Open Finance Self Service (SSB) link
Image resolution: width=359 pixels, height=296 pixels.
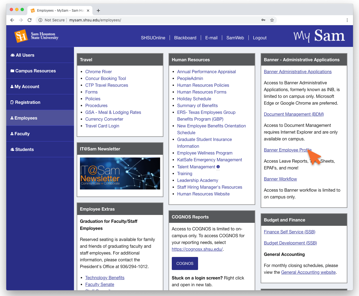(x=289, y=232)
